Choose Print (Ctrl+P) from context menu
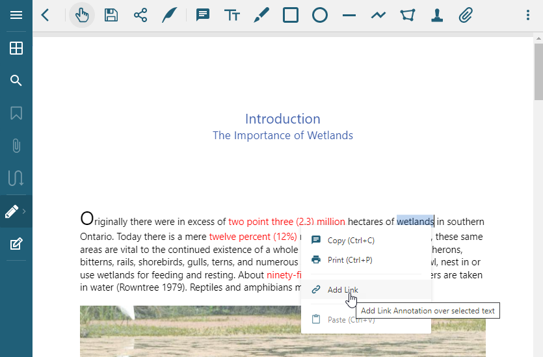 coord(366,259)
